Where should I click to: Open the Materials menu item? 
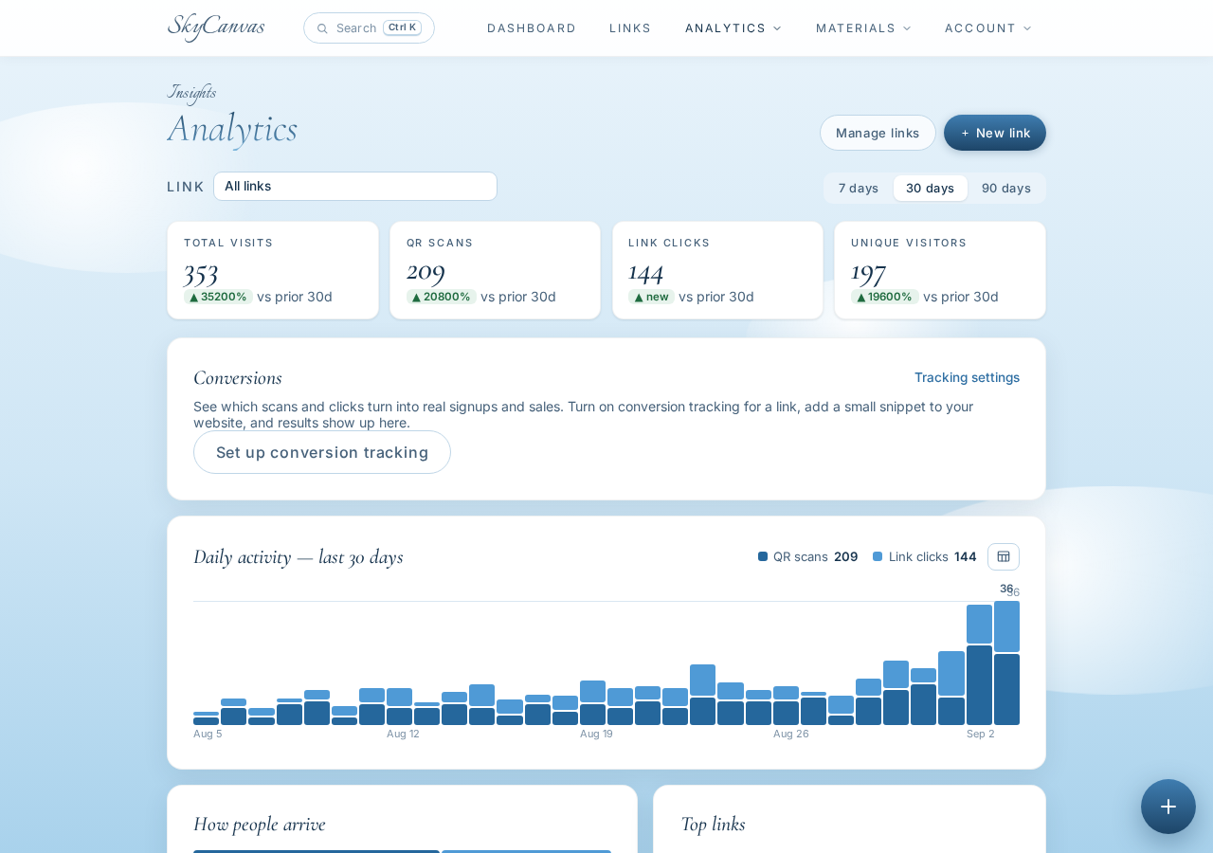point(856,28)
